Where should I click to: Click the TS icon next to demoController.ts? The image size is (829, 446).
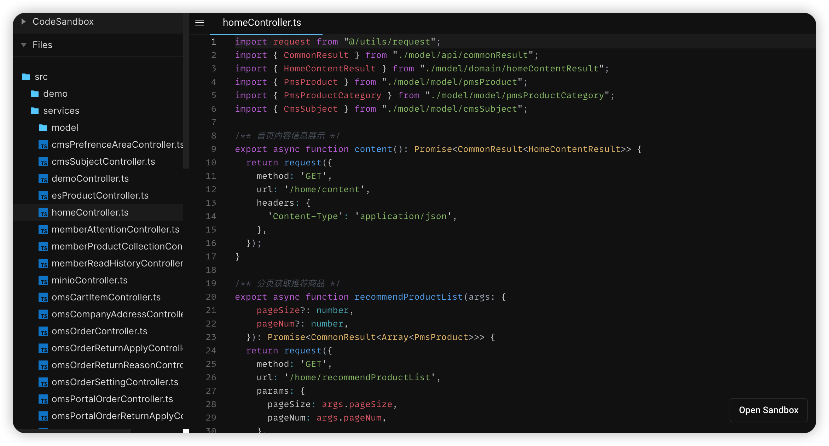[x=44, y=179]
